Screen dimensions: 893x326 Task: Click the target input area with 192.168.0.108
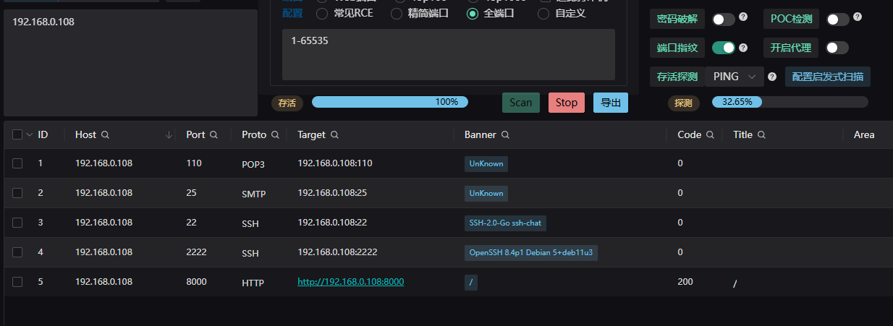[130, 63]
